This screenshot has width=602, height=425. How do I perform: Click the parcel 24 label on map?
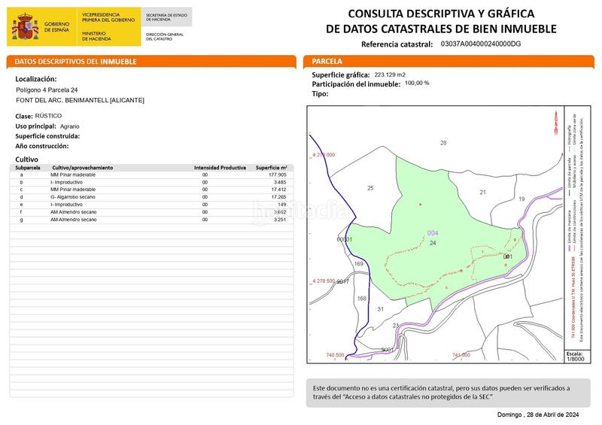coord(433,244)
